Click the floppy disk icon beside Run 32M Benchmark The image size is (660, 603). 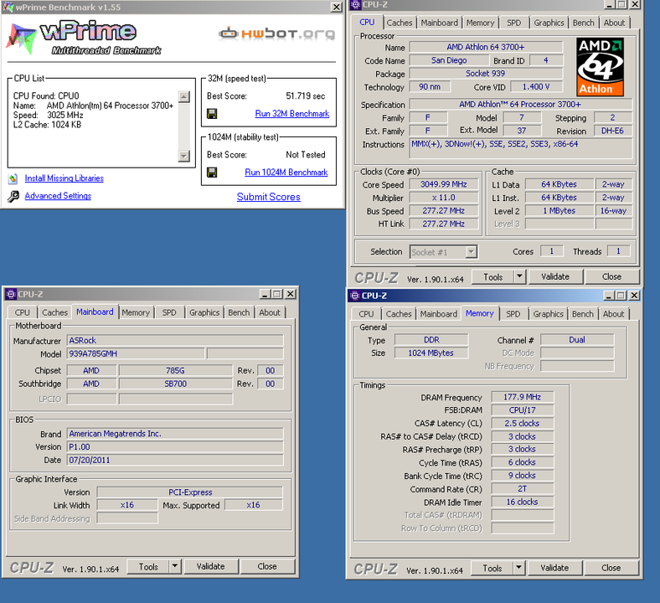tap(212, 114)
